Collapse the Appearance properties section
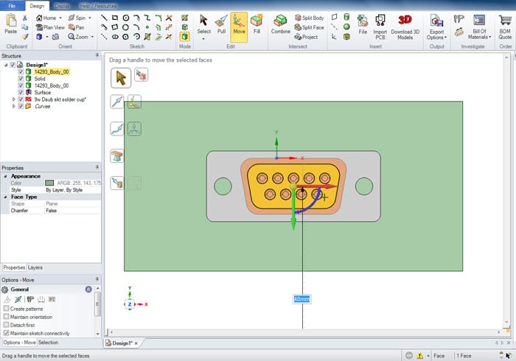Screen dimensions: 516x361 pyautogui.click(x=5, y=176)
